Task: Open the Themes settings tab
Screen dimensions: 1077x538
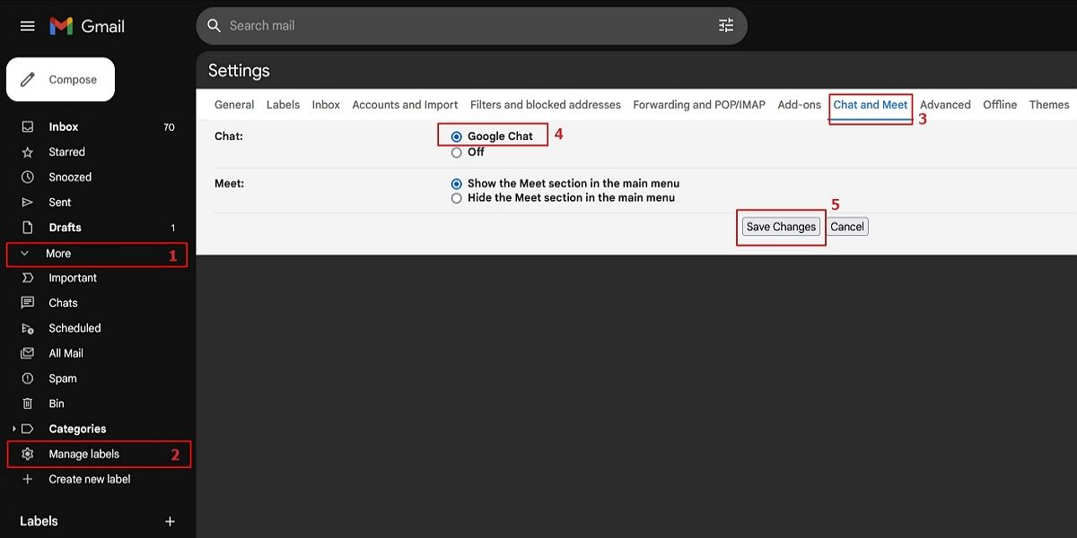Action: [1048, 104]
